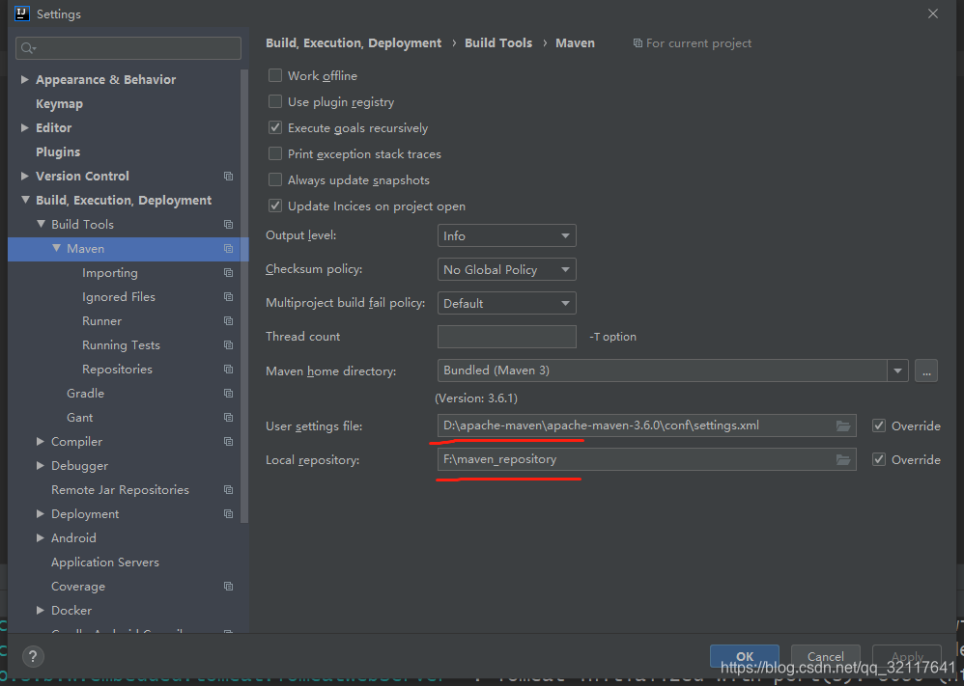Viewport: 964px width, 686px height.
Task: Open the Checksum policy dropdown
Action: click(x=506, y=268)
